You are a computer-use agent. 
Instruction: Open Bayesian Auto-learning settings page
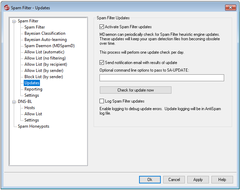click(45, 40)
